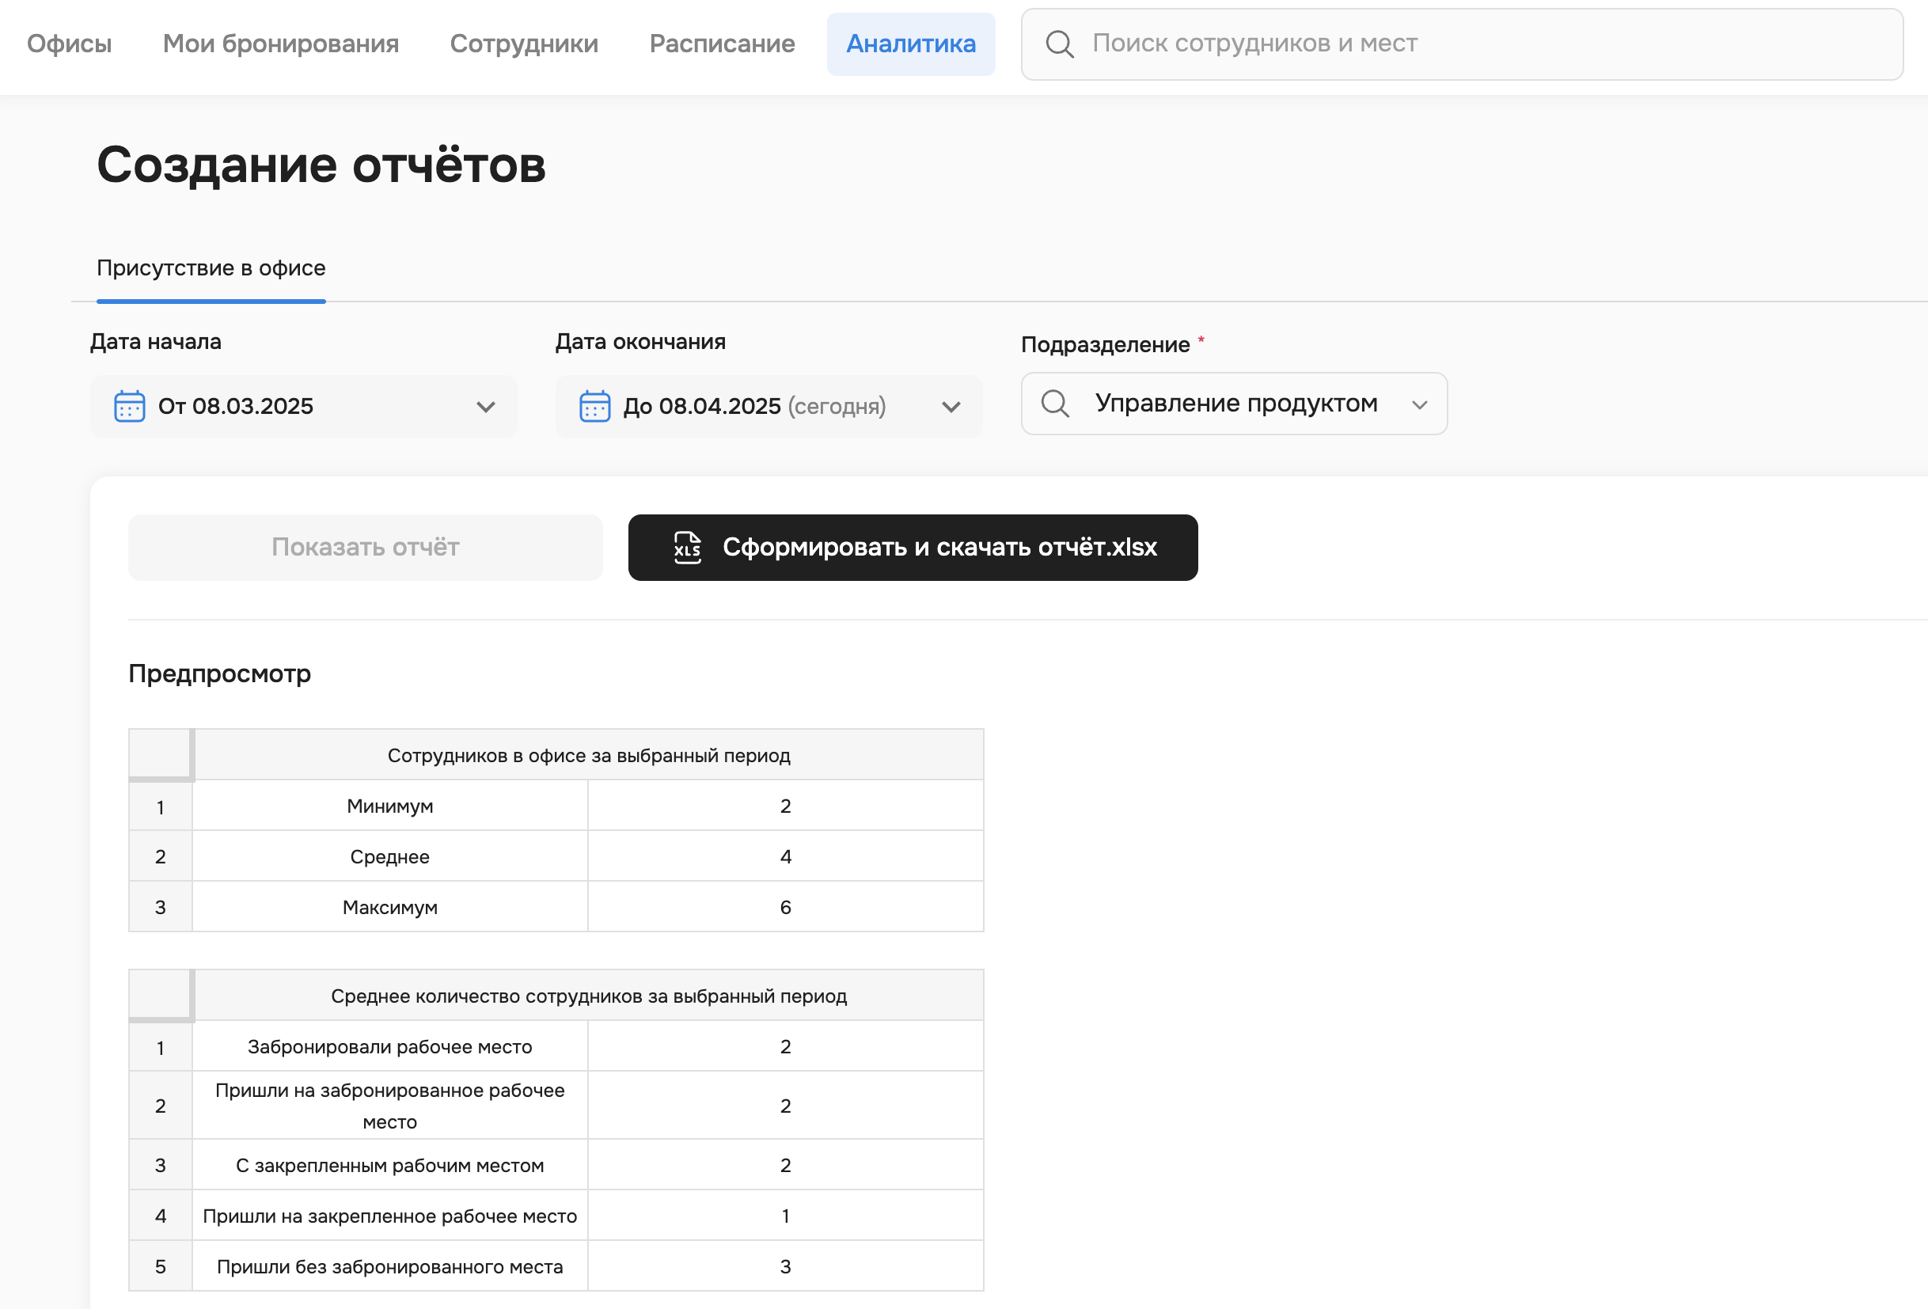The width and height of the screenshot is (1928, 1309).
Task: Click the Минимум row in the preview table
Action: pos(390,805)
